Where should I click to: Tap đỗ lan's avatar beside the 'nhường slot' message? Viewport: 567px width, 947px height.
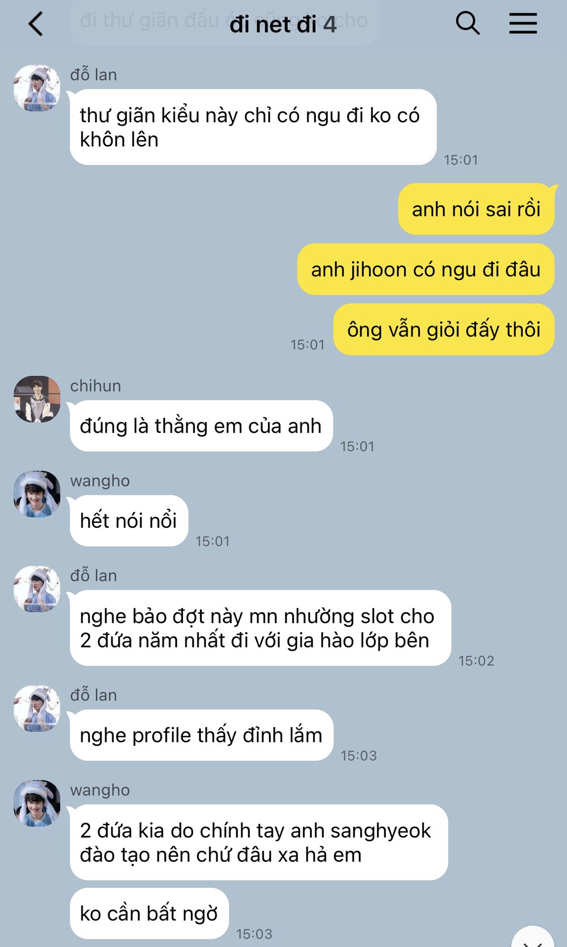(37, 589)
